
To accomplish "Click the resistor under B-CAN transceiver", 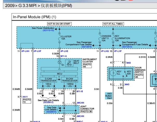I will tap(70, 86).
